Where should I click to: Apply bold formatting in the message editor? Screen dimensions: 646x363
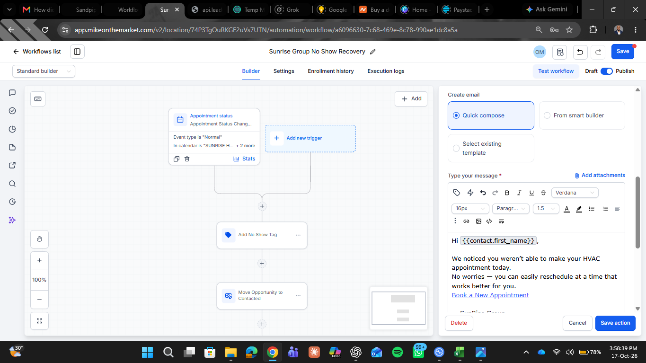click(x=507, y=193)
